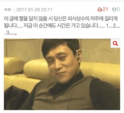Downvote the comment with the thumbs-down icon

click(114, 10)
